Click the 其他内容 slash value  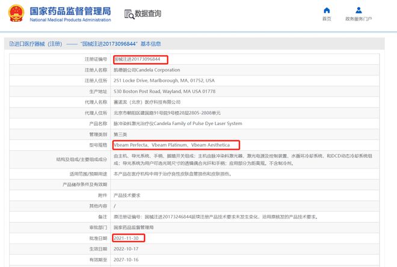point(115,206)
